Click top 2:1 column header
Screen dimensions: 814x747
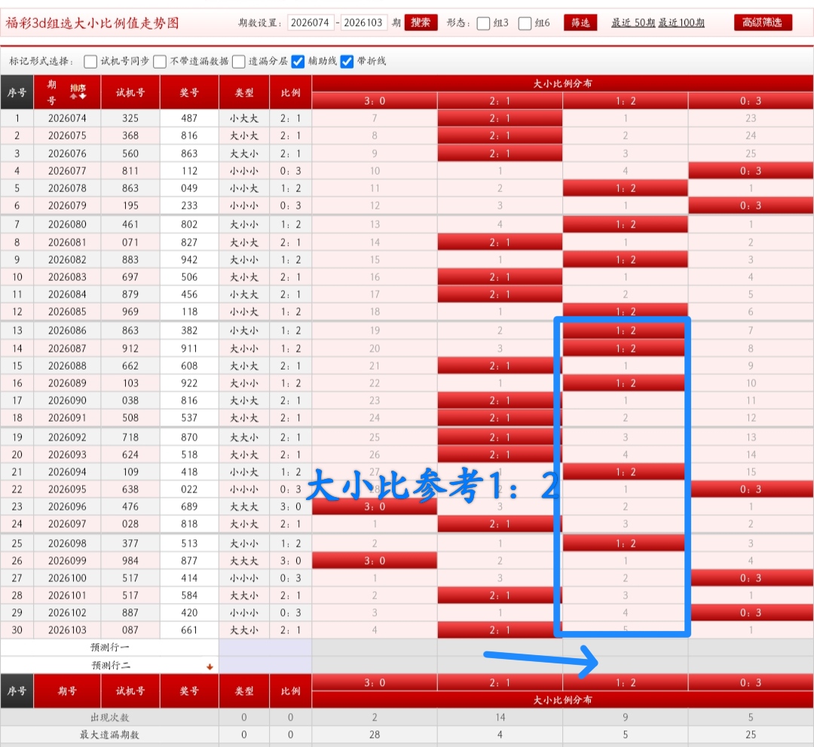coord(500,101)
